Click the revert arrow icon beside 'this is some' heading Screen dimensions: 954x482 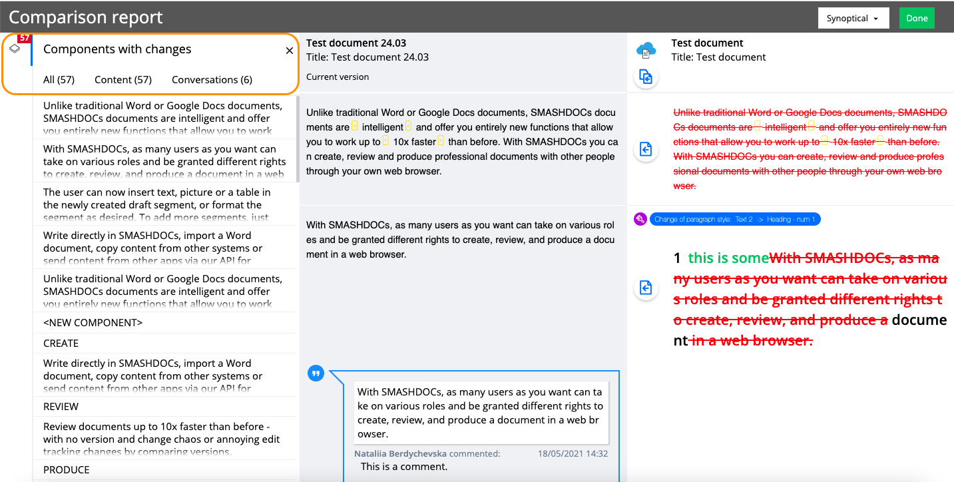[646, 288]
